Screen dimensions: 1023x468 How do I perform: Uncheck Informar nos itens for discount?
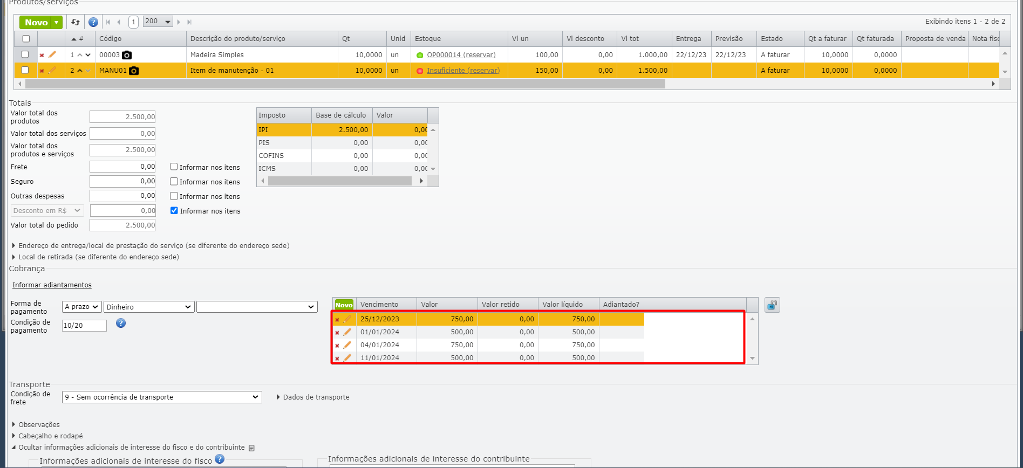point(174,211)
